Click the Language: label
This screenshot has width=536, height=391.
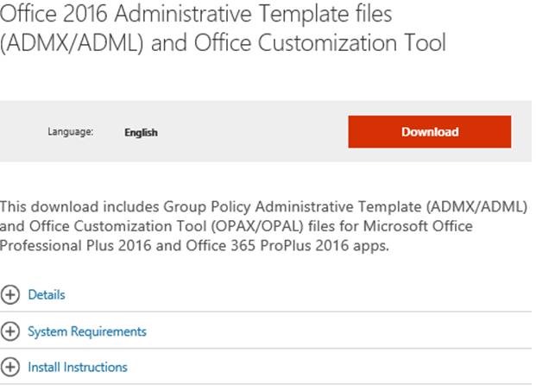[x=71, y=132]
